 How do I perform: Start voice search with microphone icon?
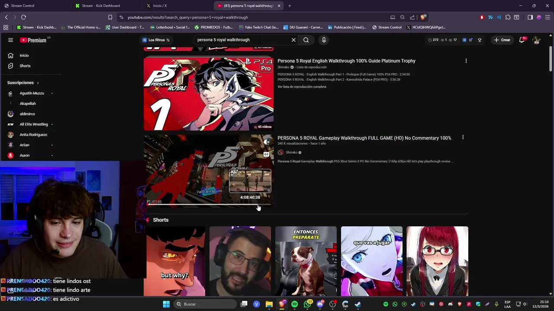[x=324, y=40]
